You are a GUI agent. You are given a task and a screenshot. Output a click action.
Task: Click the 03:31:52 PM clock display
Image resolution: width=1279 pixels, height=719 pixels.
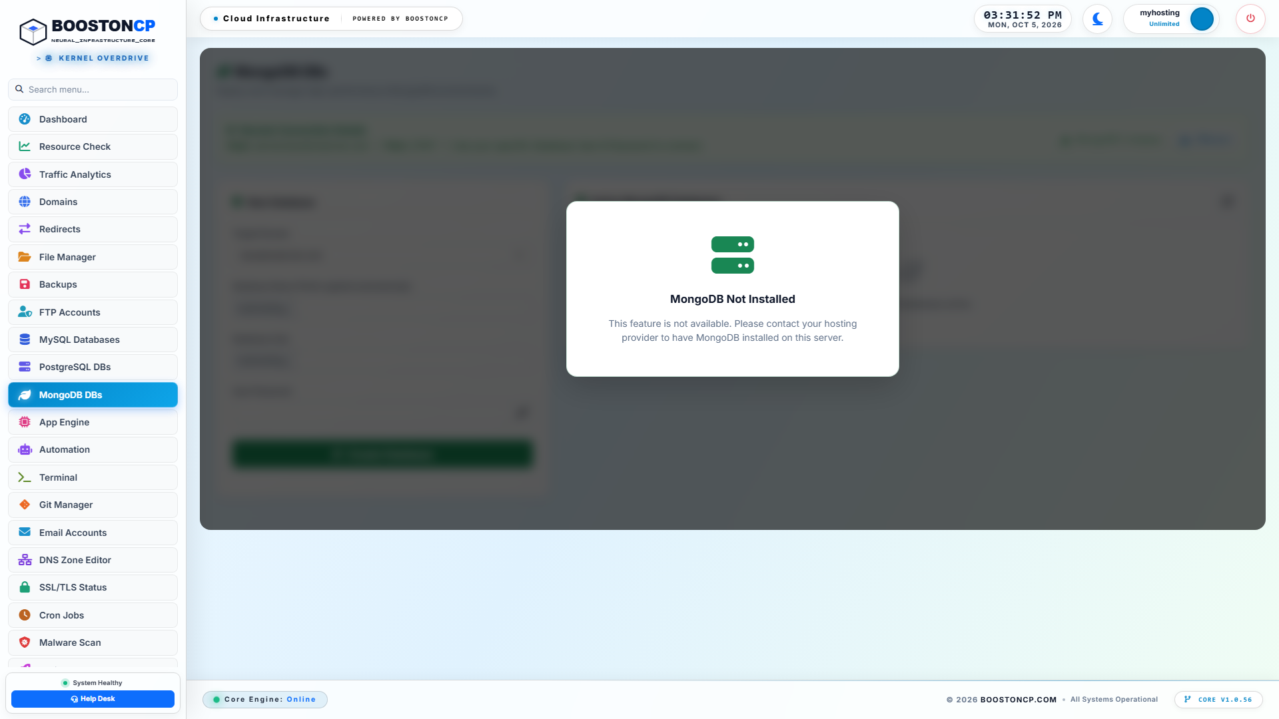coord(1023,15)
